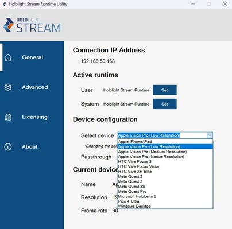This screenshot has height=229, width=232.
Task: Select Apple Vision Pro (Low Resolution) option
Action: tap(165, 146)
